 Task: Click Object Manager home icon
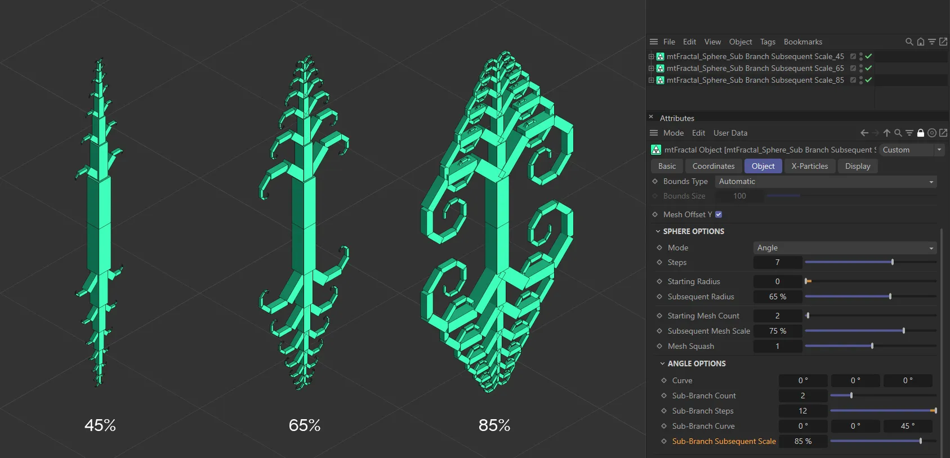click(x=921, y=42)
